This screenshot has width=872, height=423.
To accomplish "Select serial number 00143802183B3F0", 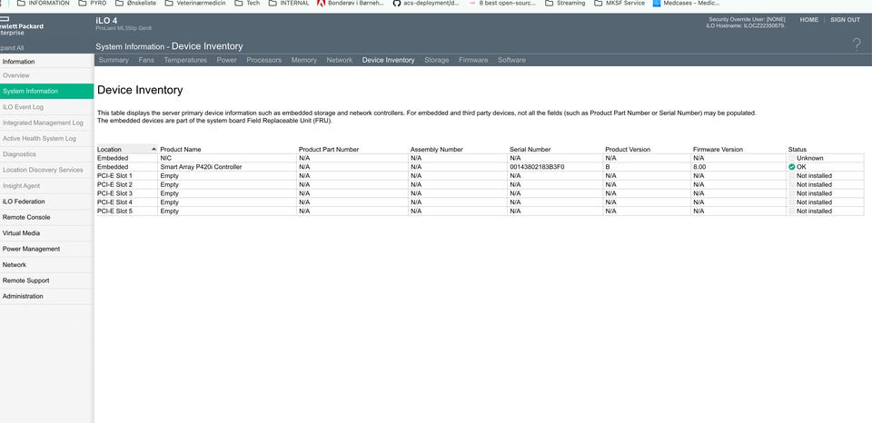I will (x=537, y=167).
